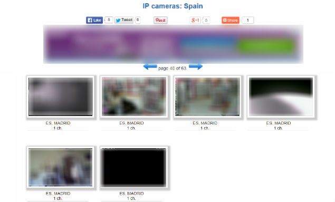Open the third camera thumbnail with store aisle
Image resolution: width=335 pixels, height=202 pixels.
click(207, 97)
